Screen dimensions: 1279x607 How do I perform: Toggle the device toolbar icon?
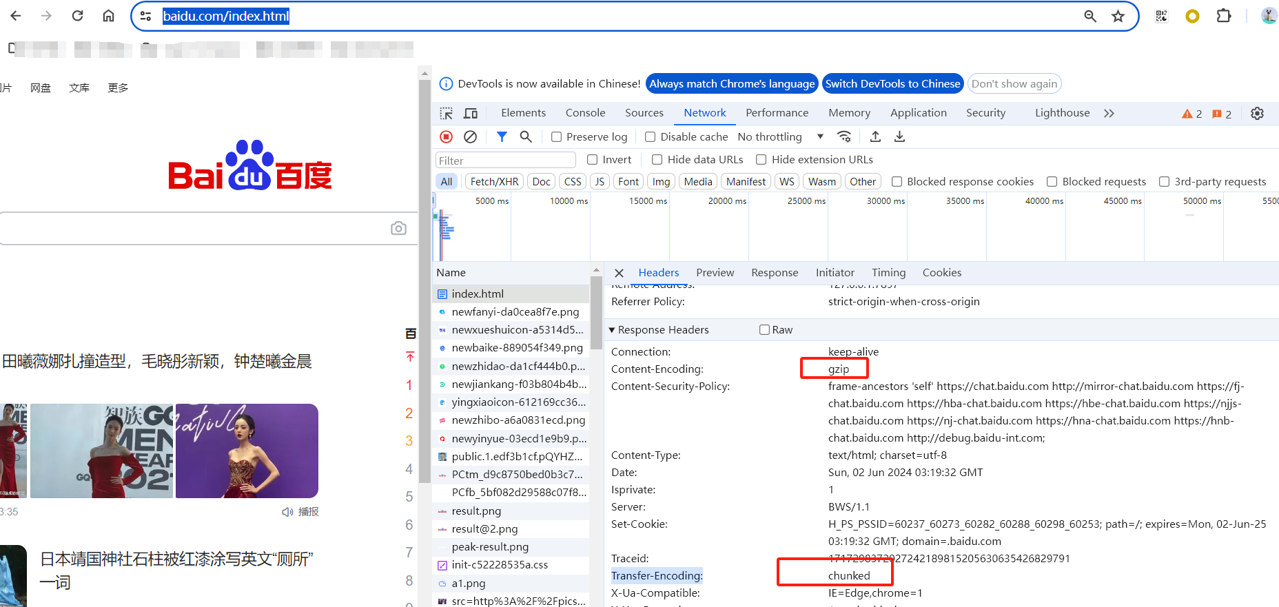pyautogui.click(x=471, y=113)
